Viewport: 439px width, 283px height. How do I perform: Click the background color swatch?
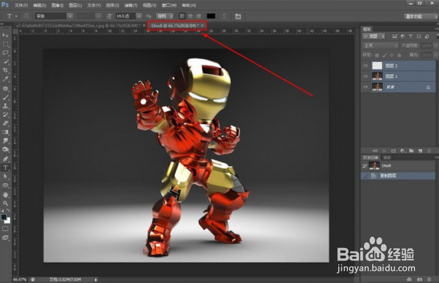point(8,221)
